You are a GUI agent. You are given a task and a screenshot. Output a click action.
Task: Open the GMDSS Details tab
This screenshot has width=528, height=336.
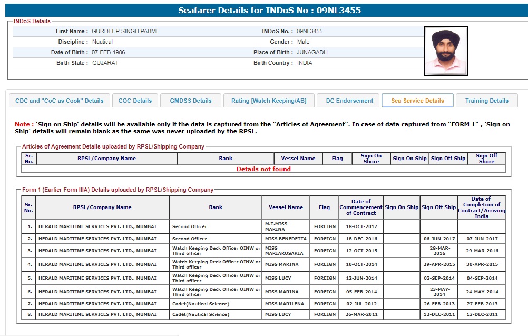pos(191,101)
